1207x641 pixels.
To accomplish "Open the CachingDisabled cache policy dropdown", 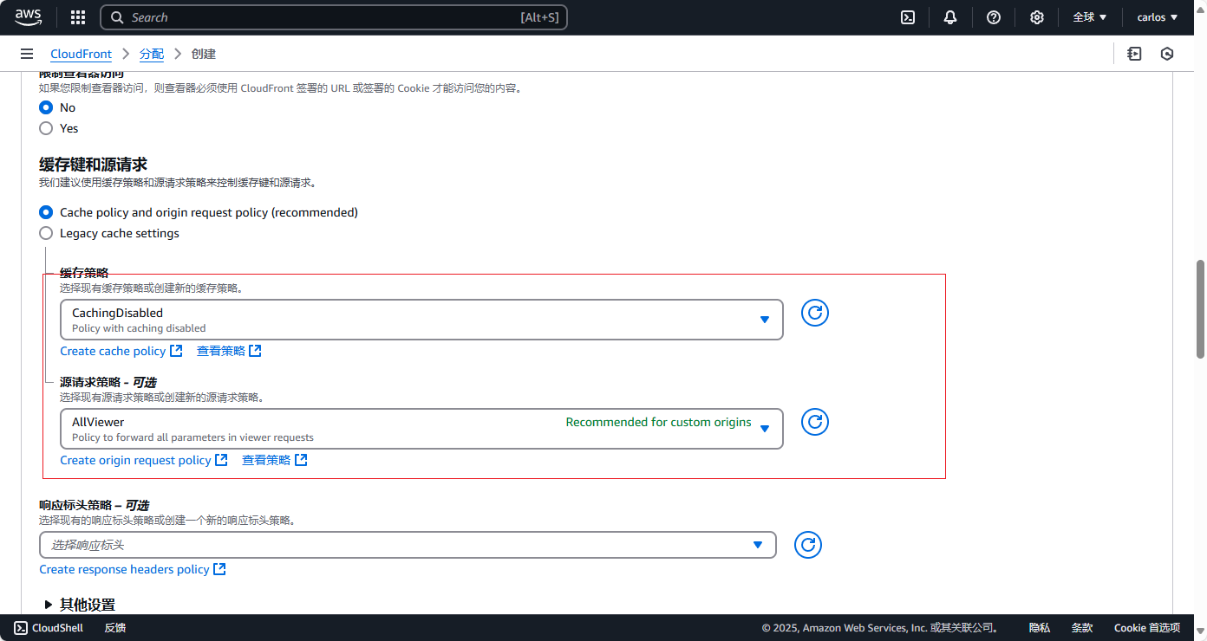I will click(x=421, y=320).
